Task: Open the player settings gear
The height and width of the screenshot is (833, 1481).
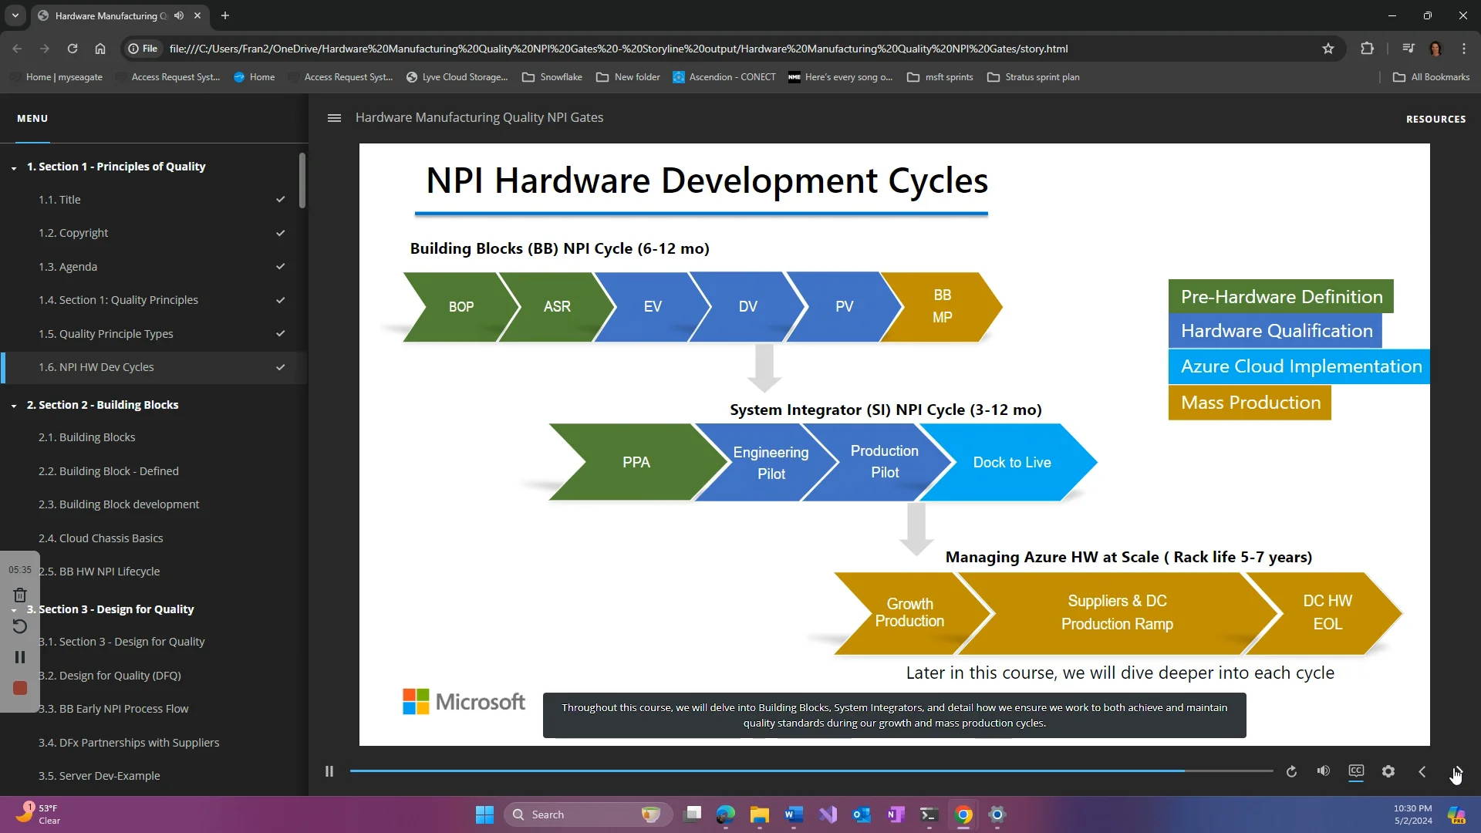Action: pyautogui.click(x=1388, y=771)
